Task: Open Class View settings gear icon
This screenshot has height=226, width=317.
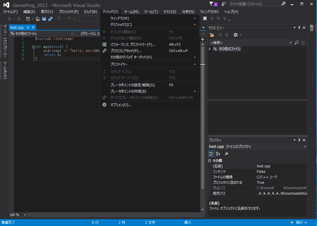Action: tap(236, 35)
